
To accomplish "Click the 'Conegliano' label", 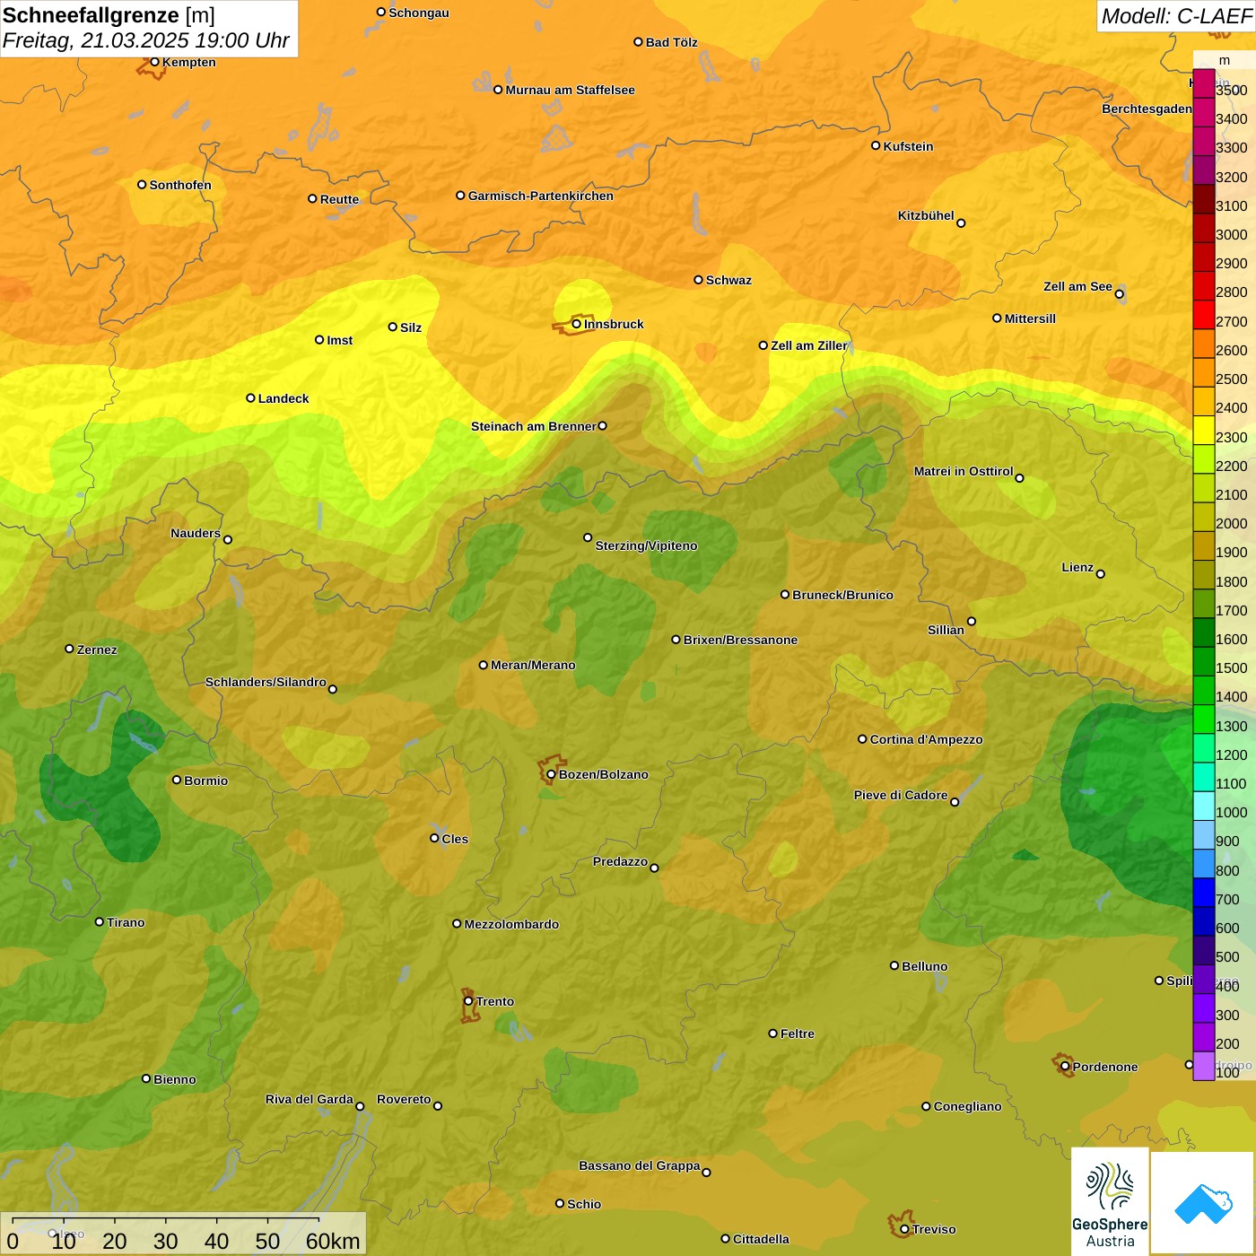I will pos(967,1106).
